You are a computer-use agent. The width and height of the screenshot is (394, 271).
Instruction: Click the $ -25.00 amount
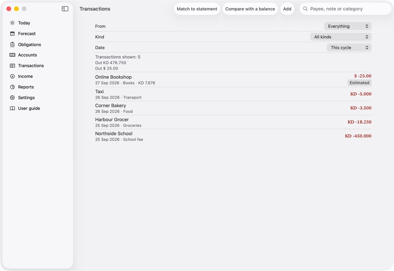tap(363, 76)
